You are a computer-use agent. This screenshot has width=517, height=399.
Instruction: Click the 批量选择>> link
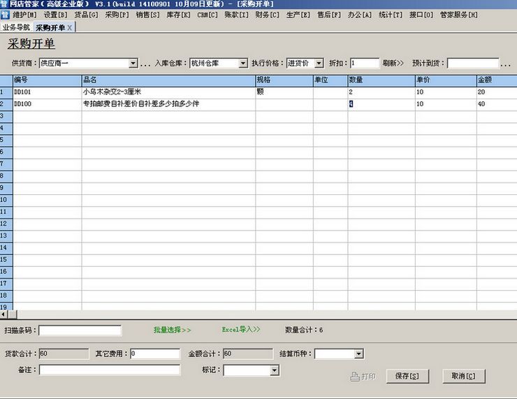pyautogui.click(x=172, y=330)
